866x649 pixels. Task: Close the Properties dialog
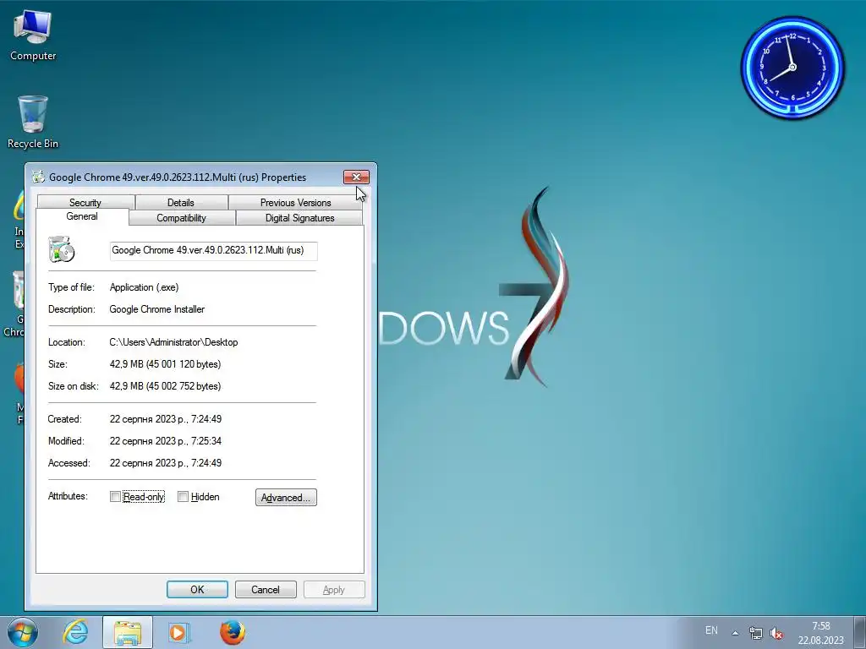[356, 177]
